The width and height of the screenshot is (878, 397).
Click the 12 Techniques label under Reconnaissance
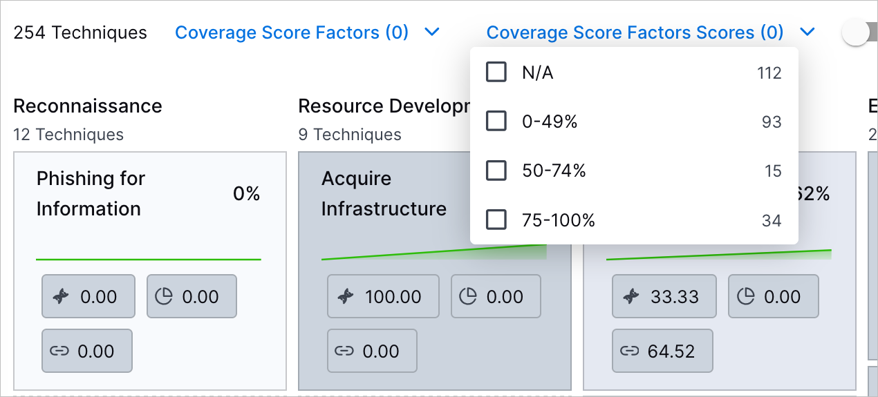click(x=68, y=134)
